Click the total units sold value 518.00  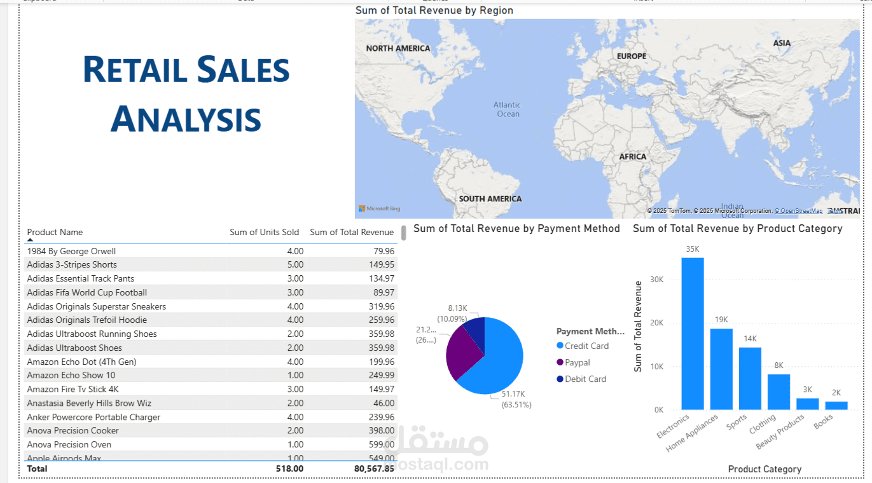tap(290, 468)
